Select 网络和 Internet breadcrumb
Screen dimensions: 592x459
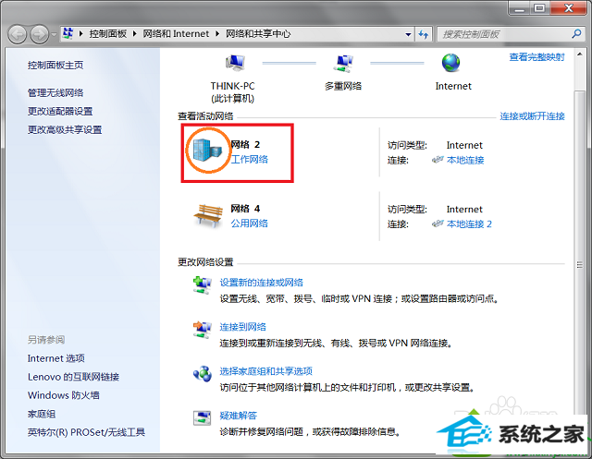tap(176, 34)
